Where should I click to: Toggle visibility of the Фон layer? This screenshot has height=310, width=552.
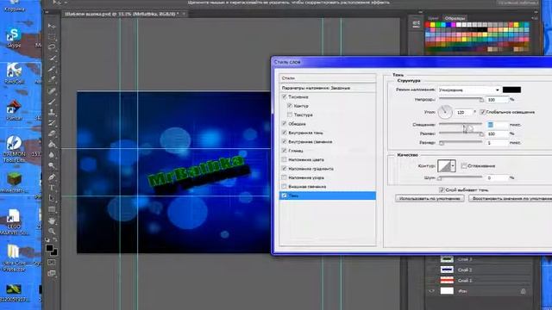(x=431, y=291)
